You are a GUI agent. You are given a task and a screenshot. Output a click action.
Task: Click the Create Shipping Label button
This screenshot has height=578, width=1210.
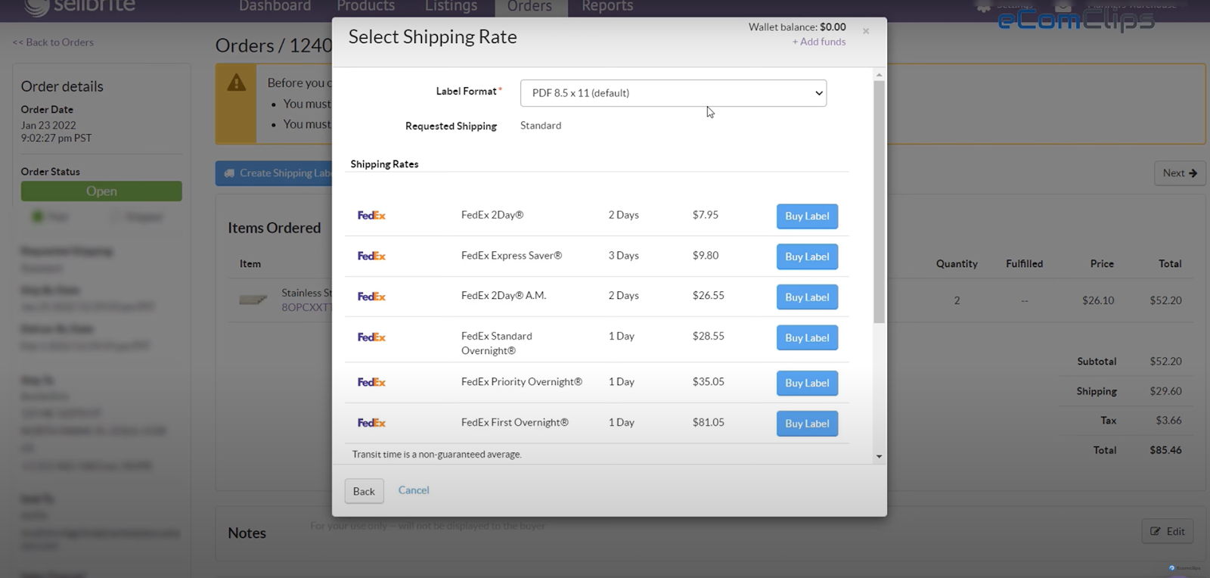[274, 173]
